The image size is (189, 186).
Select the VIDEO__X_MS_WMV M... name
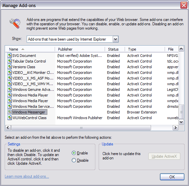tap(33, 84)
